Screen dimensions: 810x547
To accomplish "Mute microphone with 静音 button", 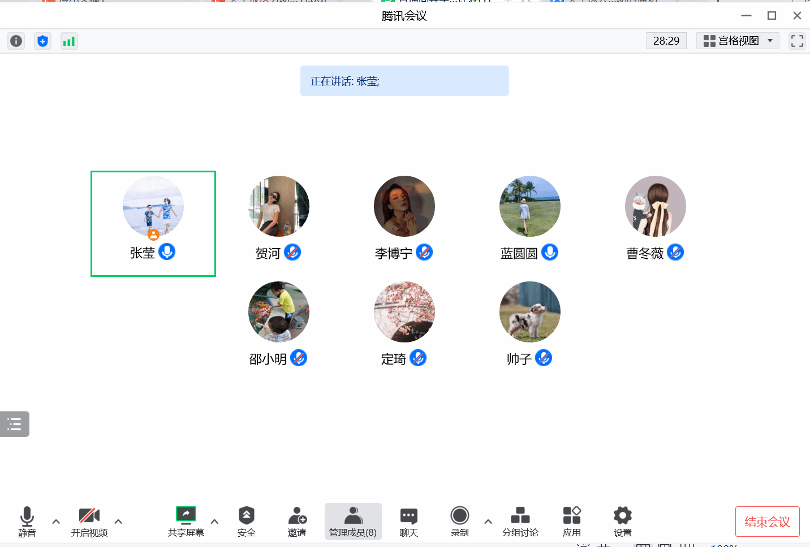I will pyautogui.click(x=27, y=522).
